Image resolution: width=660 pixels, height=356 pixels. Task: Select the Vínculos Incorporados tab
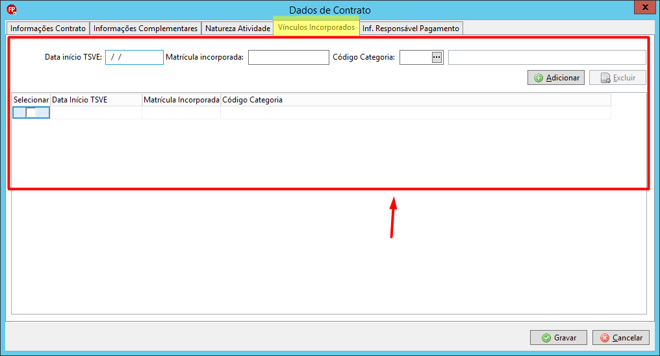[316, 27]
